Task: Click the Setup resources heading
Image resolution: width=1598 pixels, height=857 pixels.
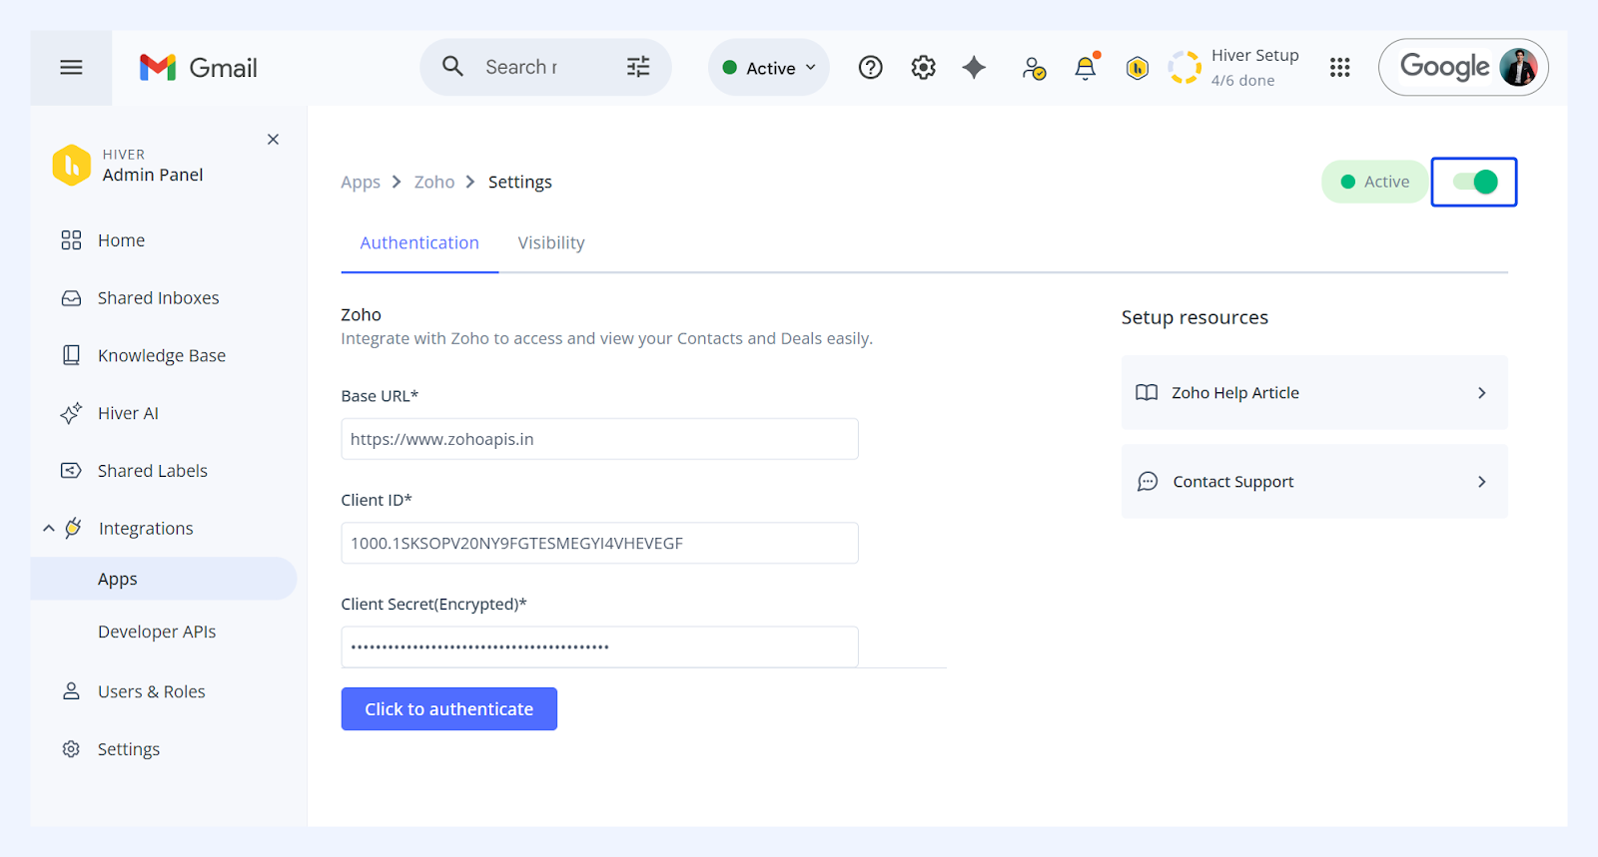Action: click(1195, 317)
